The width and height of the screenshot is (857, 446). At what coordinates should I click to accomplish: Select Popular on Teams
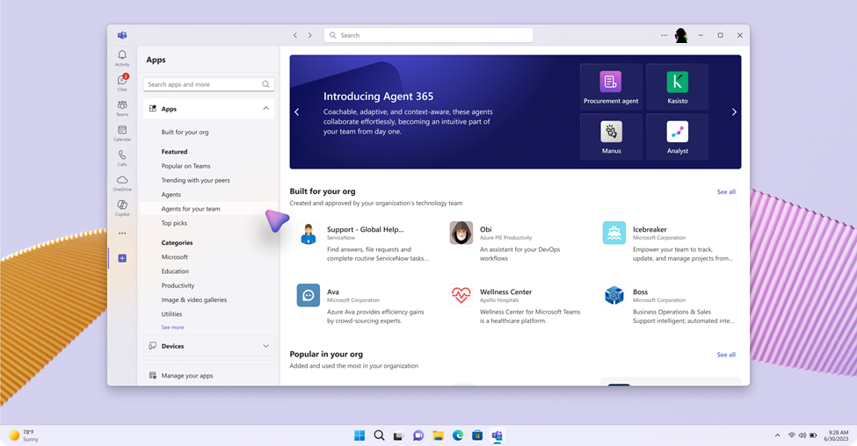point(185,166)
